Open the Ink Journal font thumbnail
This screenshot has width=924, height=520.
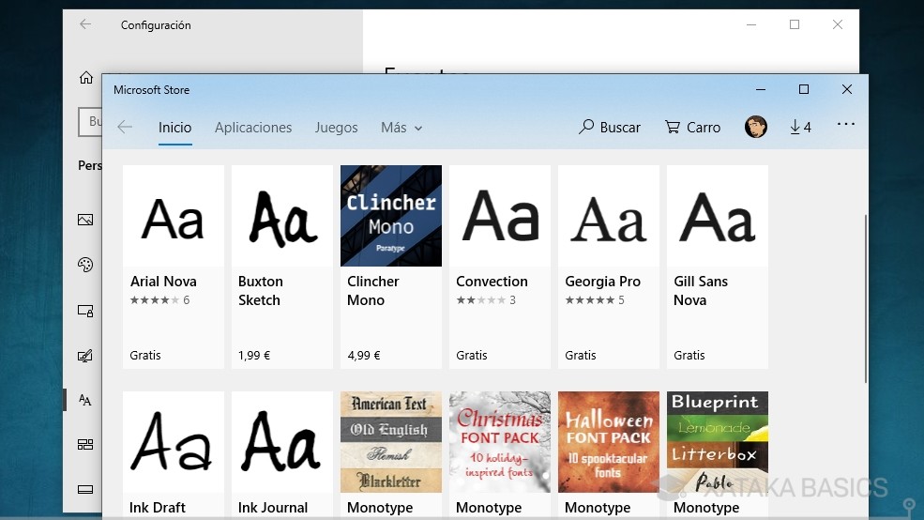coord(282,442)
